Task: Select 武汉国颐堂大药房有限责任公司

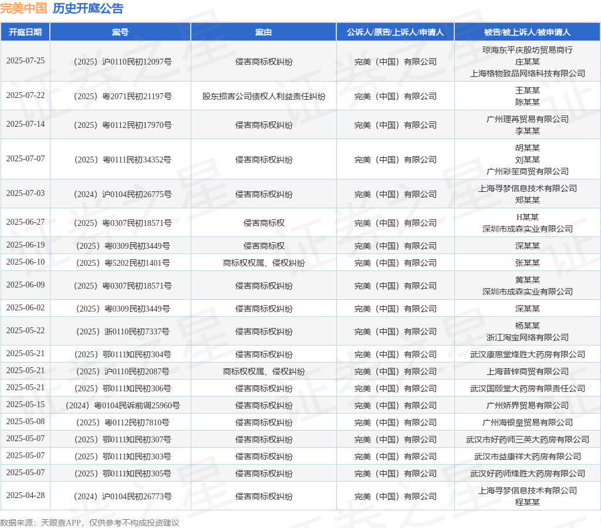Action: (528, 388)
